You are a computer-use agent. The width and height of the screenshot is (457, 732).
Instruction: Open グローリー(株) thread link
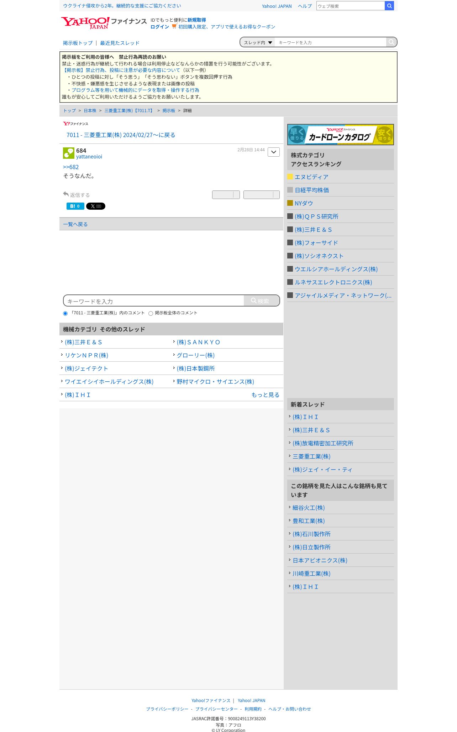tap(196, 355)
